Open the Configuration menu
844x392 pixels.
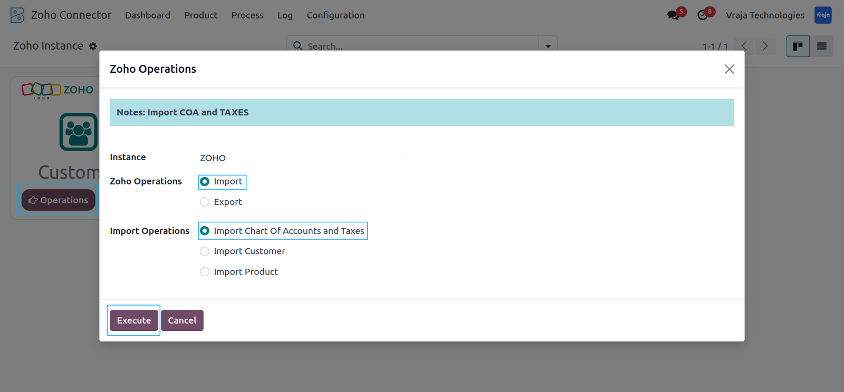pyautogui.click(x=335, y=15)
